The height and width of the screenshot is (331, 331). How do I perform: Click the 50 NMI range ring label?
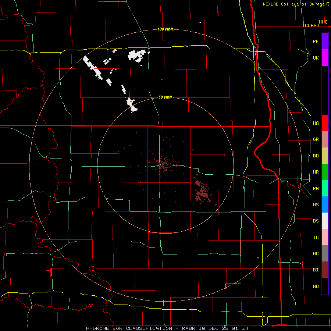165,97
